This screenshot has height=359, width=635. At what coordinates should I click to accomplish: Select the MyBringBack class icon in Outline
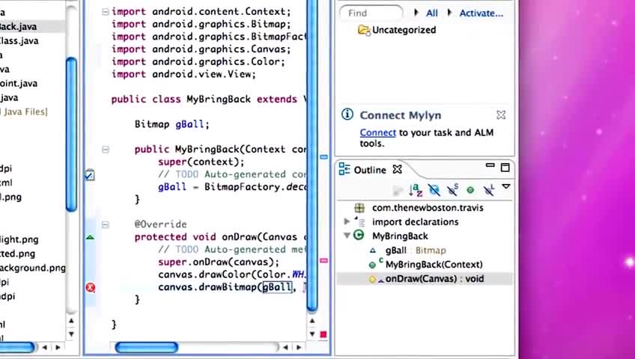click(x=359, y=235)
